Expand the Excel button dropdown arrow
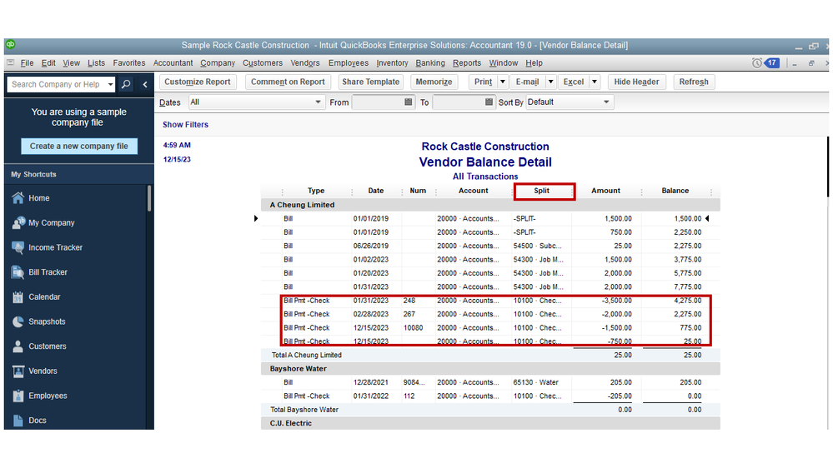The image size is (833, 468). 595,82
